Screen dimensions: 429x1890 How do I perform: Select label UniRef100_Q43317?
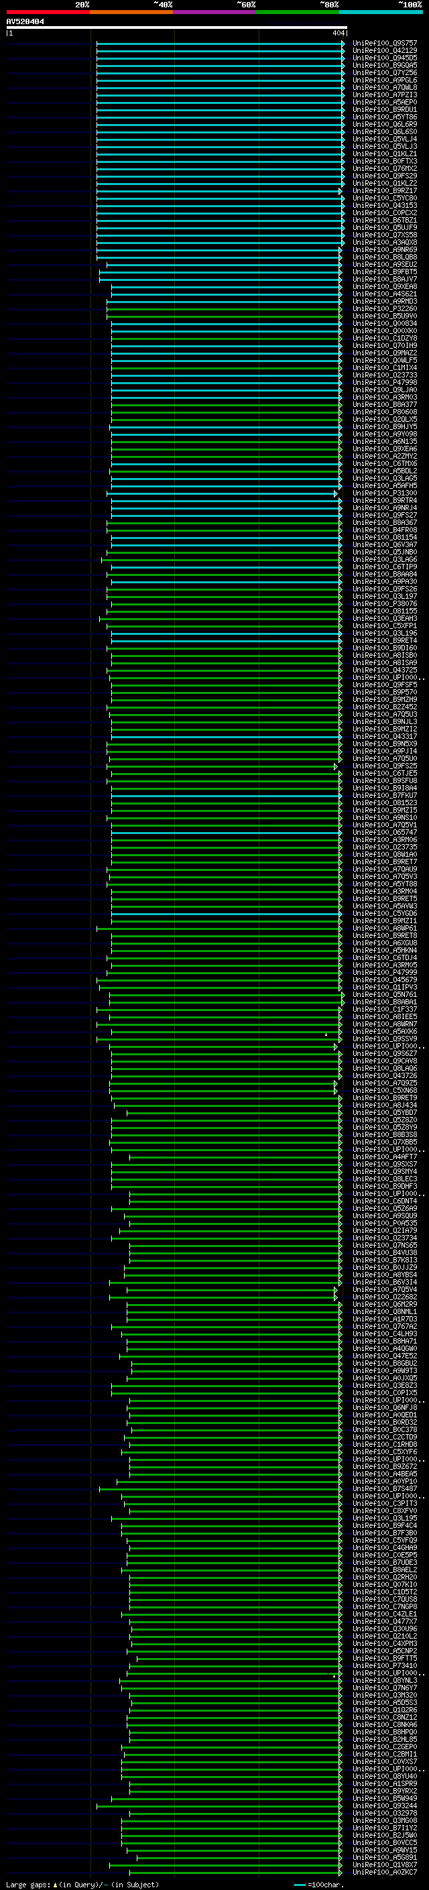pyautogui.click(x=384, y=737)
